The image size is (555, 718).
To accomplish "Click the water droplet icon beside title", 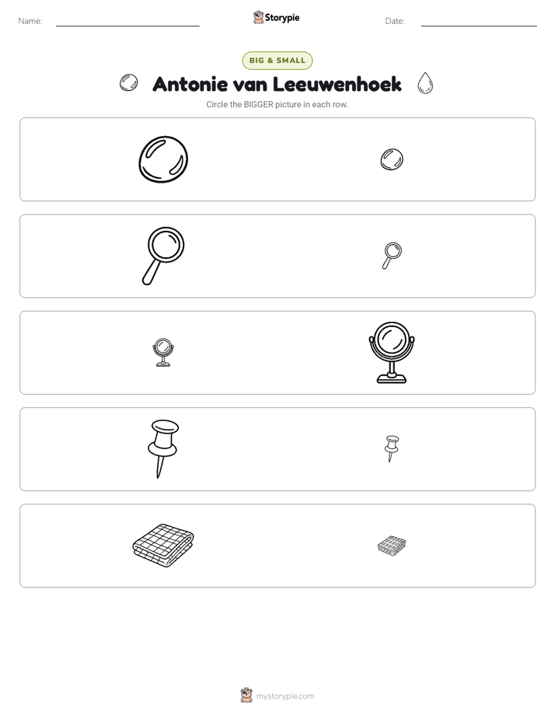I will [425, 83].
